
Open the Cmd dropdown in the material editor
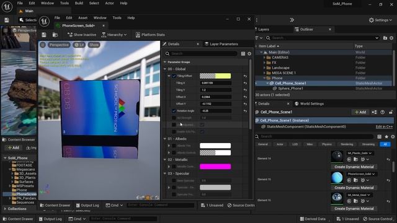tap(114, 205)
